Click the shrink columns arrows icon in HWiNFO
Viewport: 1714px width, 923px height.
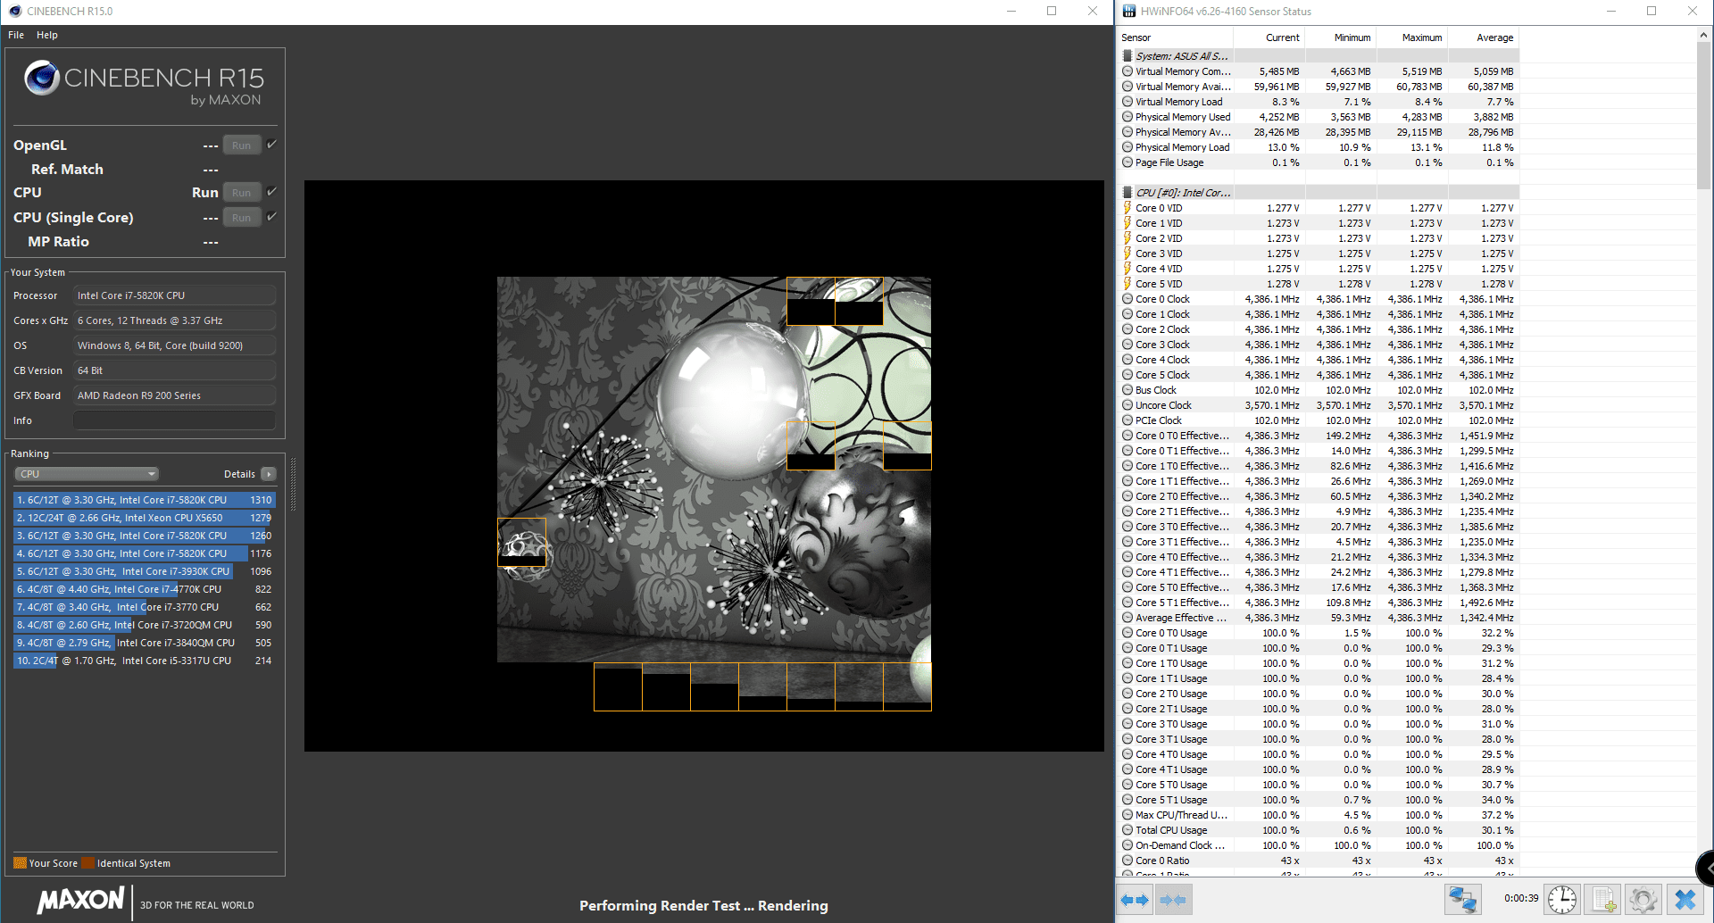(1173, 900)
